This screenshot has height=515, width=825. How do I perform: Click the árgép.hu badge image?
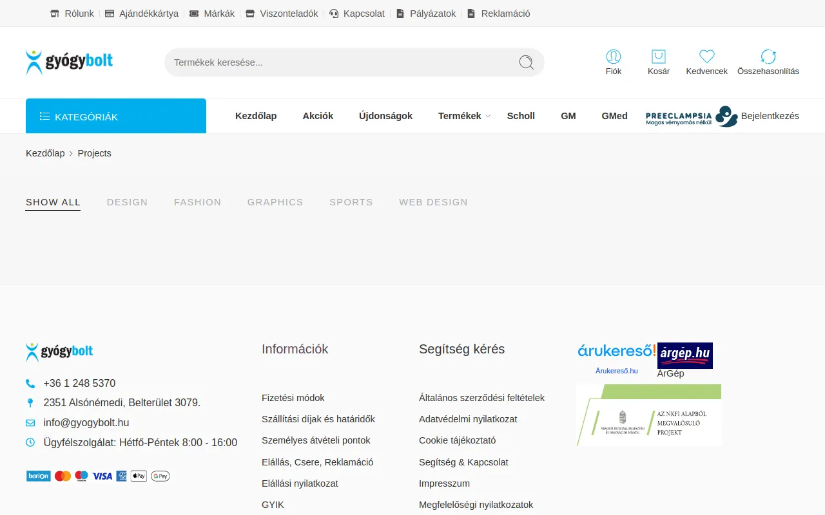685,355
